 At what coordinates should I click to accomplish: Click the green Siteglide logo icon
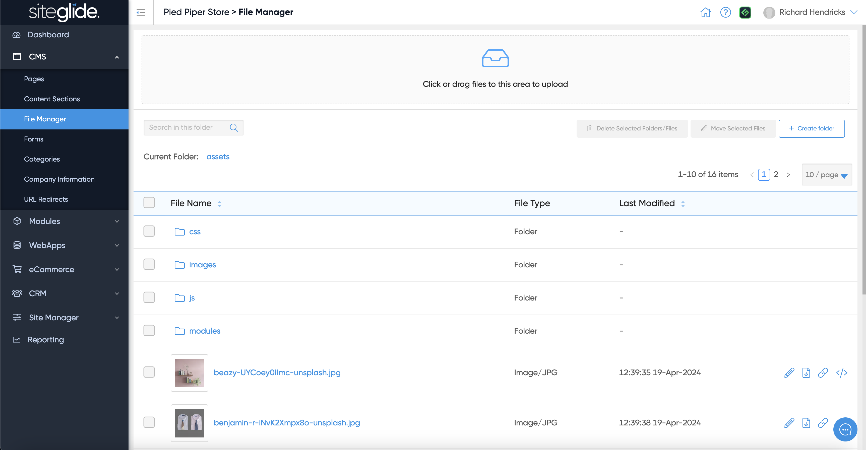click(x=745, y=13)
